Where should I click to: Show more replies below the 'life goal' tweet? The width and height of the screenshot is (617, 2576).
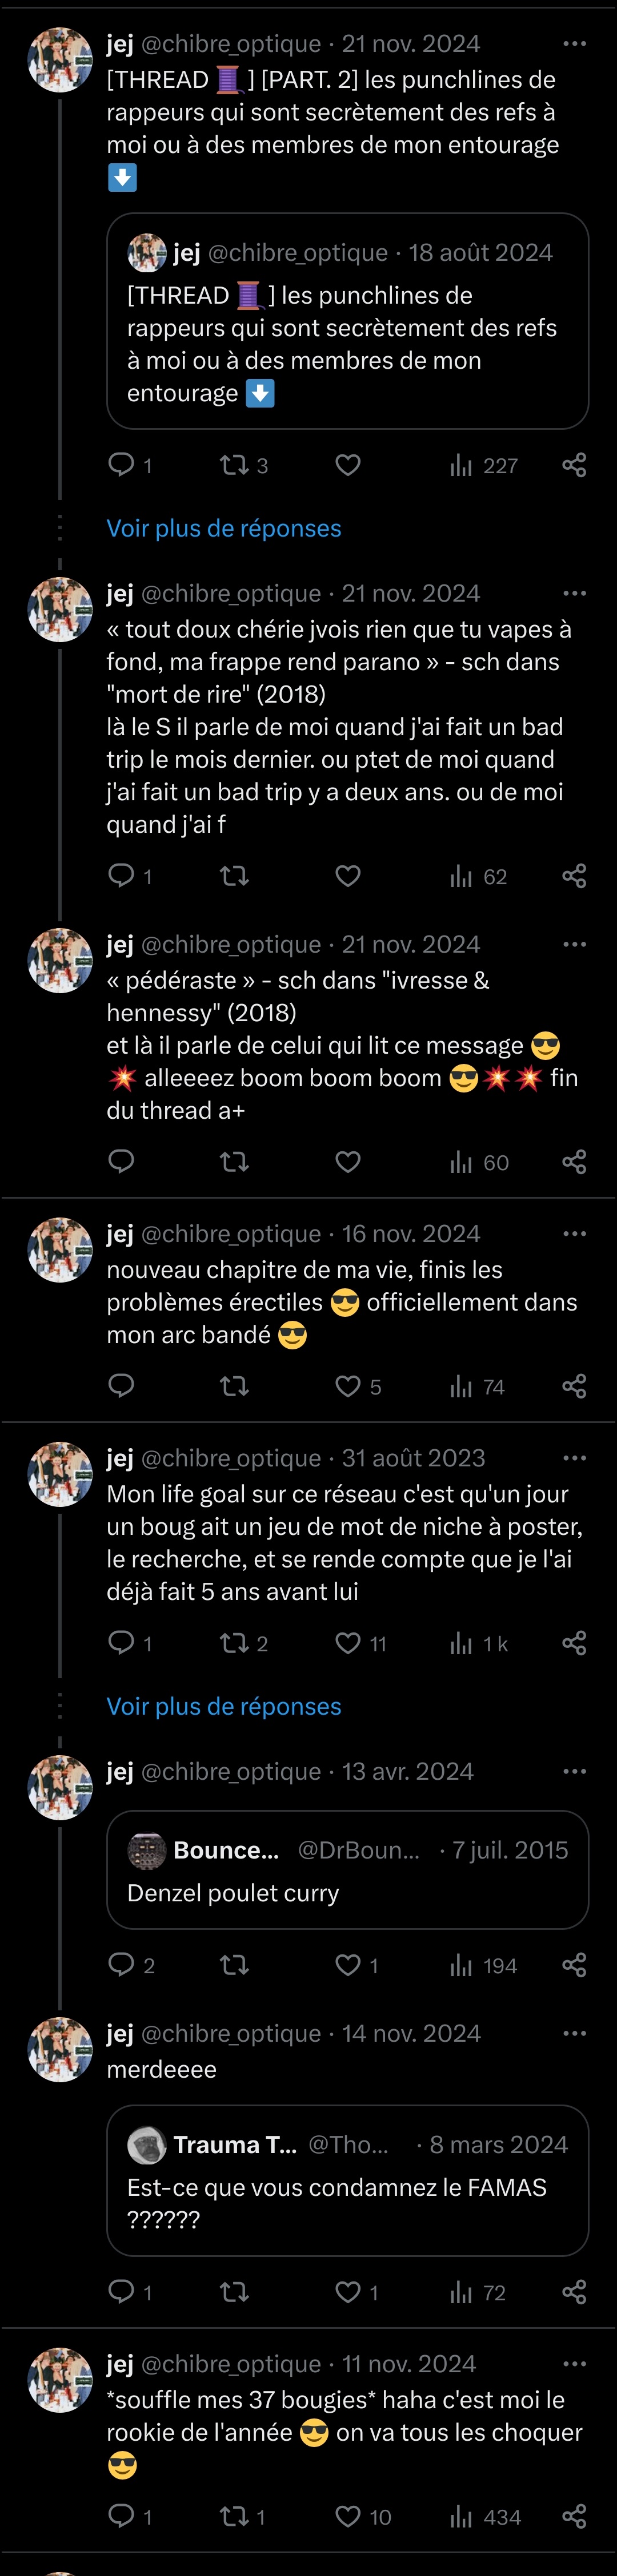coord(225,1706)
